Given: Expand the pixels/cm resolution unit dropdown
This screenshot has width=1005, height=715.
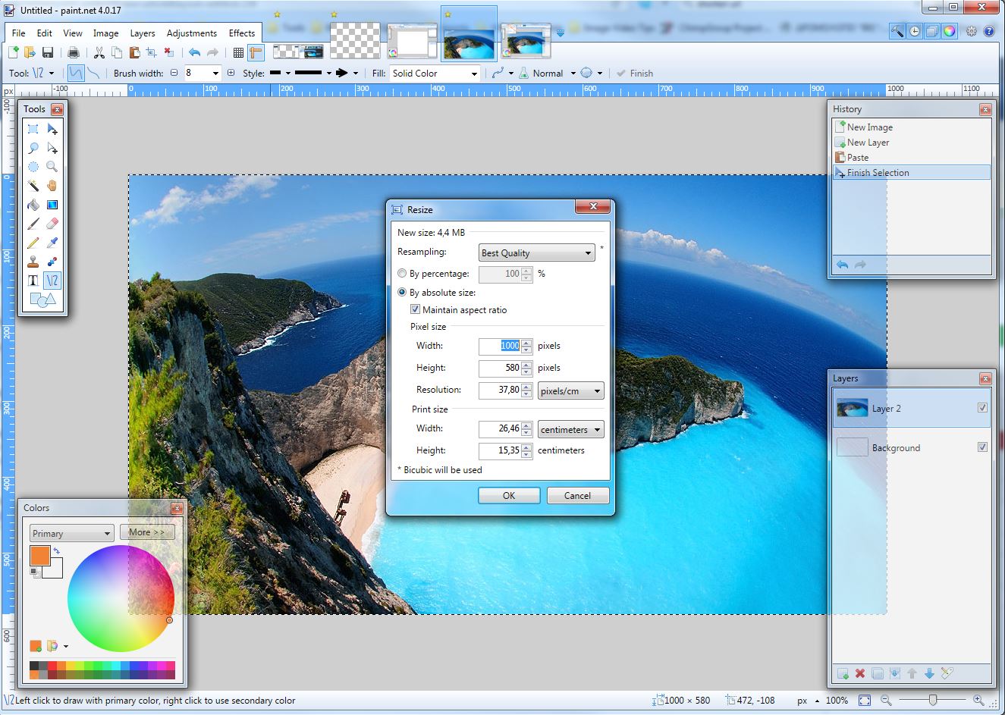Looking at the screenshot, I should (570, 391).
